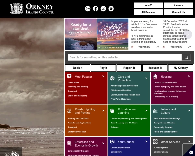Open Community Mental Health Team link
The width and height of the screenshot is (195, 156).
tap(125, 95)
